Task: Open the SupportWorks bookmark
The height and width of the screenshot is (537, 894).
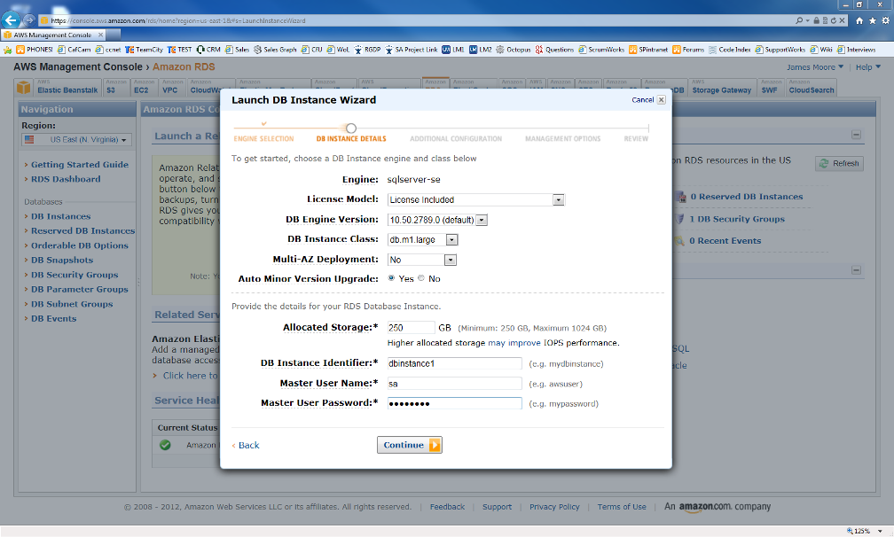Action: tap(780, 50)
